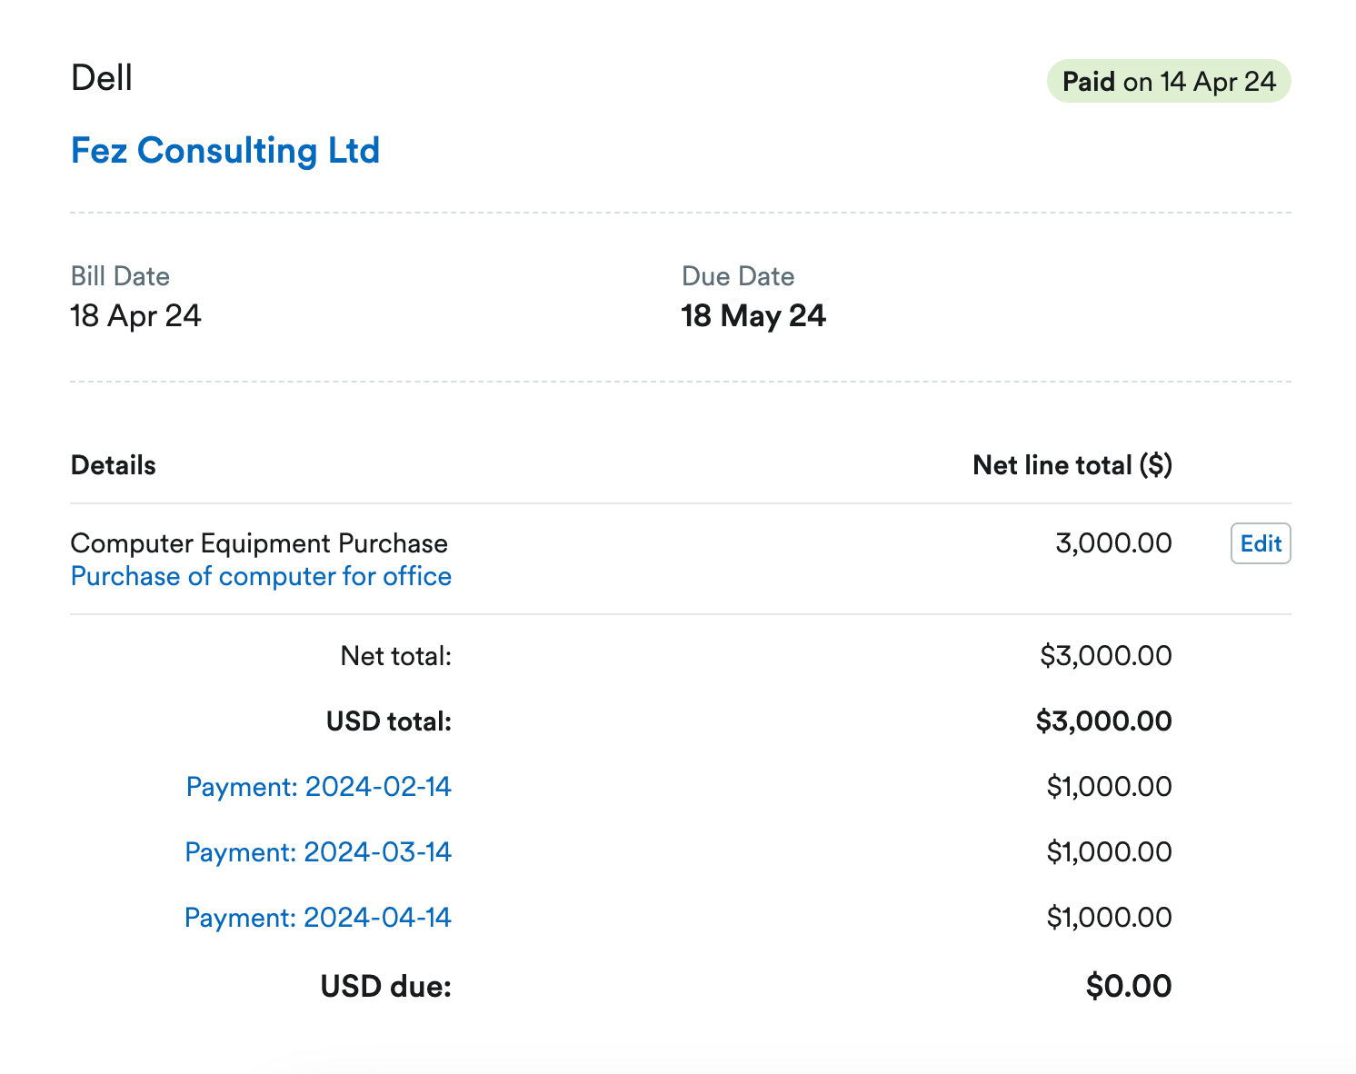Click the $1,000.00 for Payment 2024-02-14

(x=1110, y=787)
